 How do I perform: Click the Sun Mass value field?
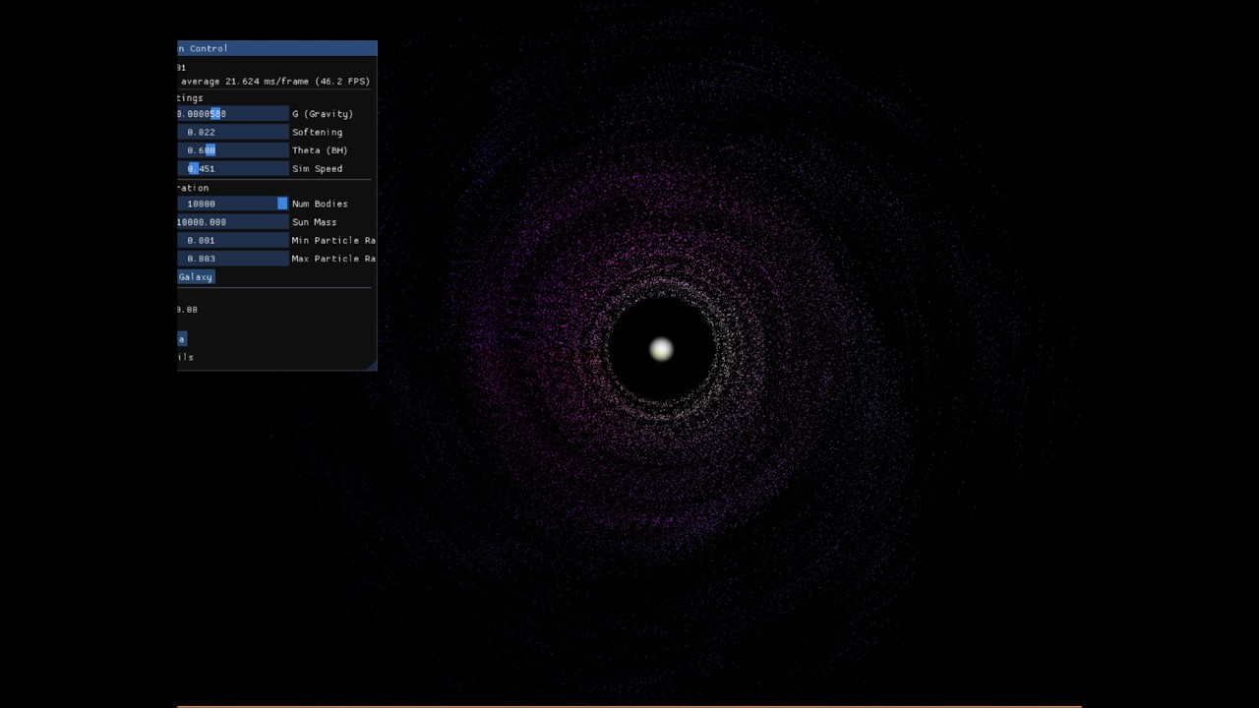[x=232, y=222]
